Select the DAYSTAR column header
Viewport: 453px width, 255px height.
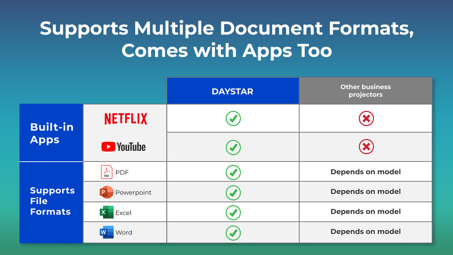point(233,91)
